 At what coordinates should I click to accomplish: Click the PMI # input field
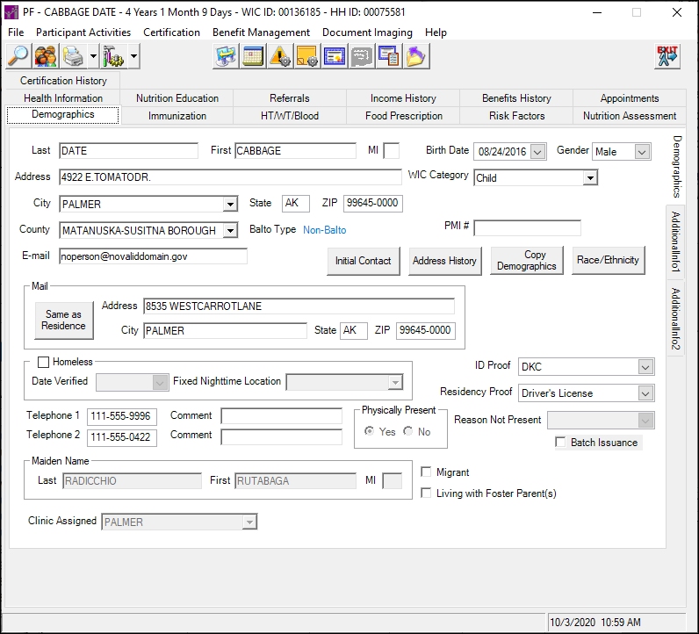point(528,227)
